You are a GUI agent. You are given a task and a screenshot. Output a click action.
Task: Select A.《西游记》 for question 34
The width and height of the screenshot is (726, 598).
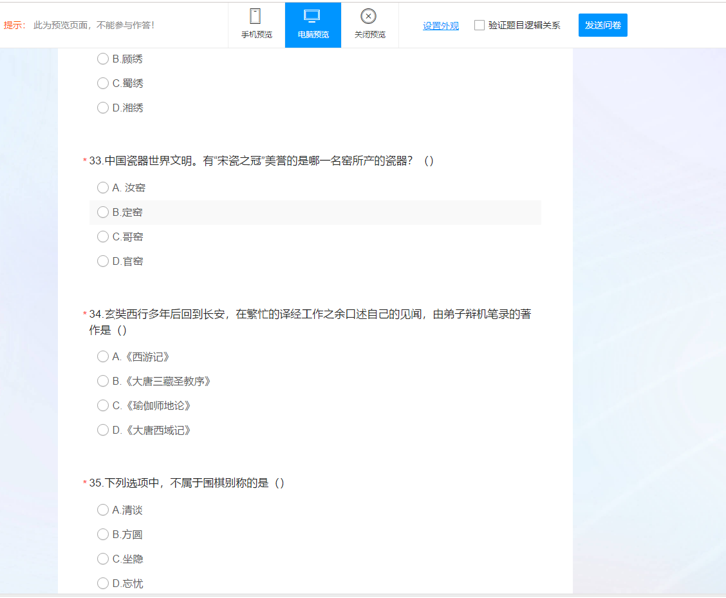tap(103, 356)
